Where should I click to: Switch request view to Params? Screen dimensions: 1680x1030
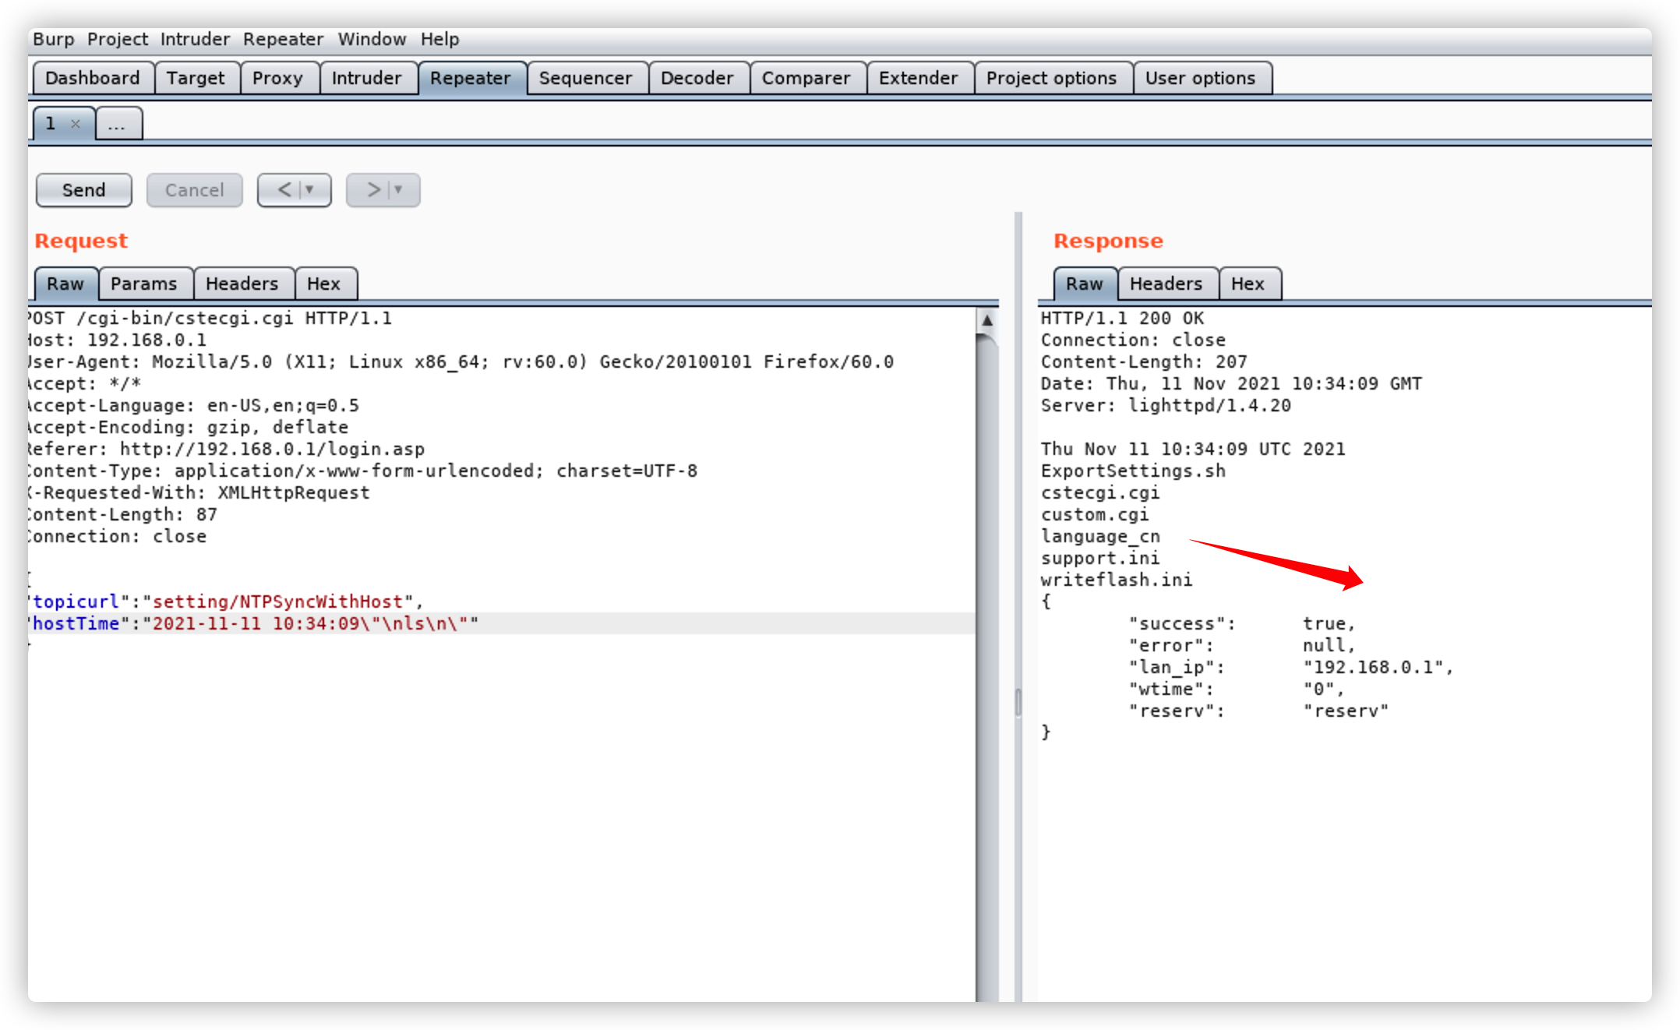coord(144,284)
